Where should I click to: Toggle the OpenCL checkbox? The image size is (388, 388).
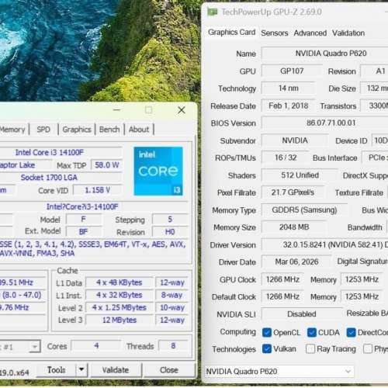point(267,332)
